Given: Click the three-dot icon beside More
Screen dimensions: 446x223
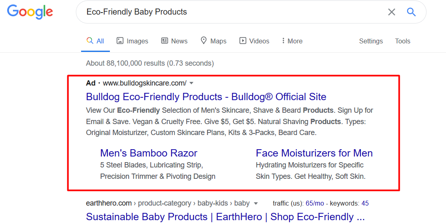Looking at the screenshot, I should [283, 41].
